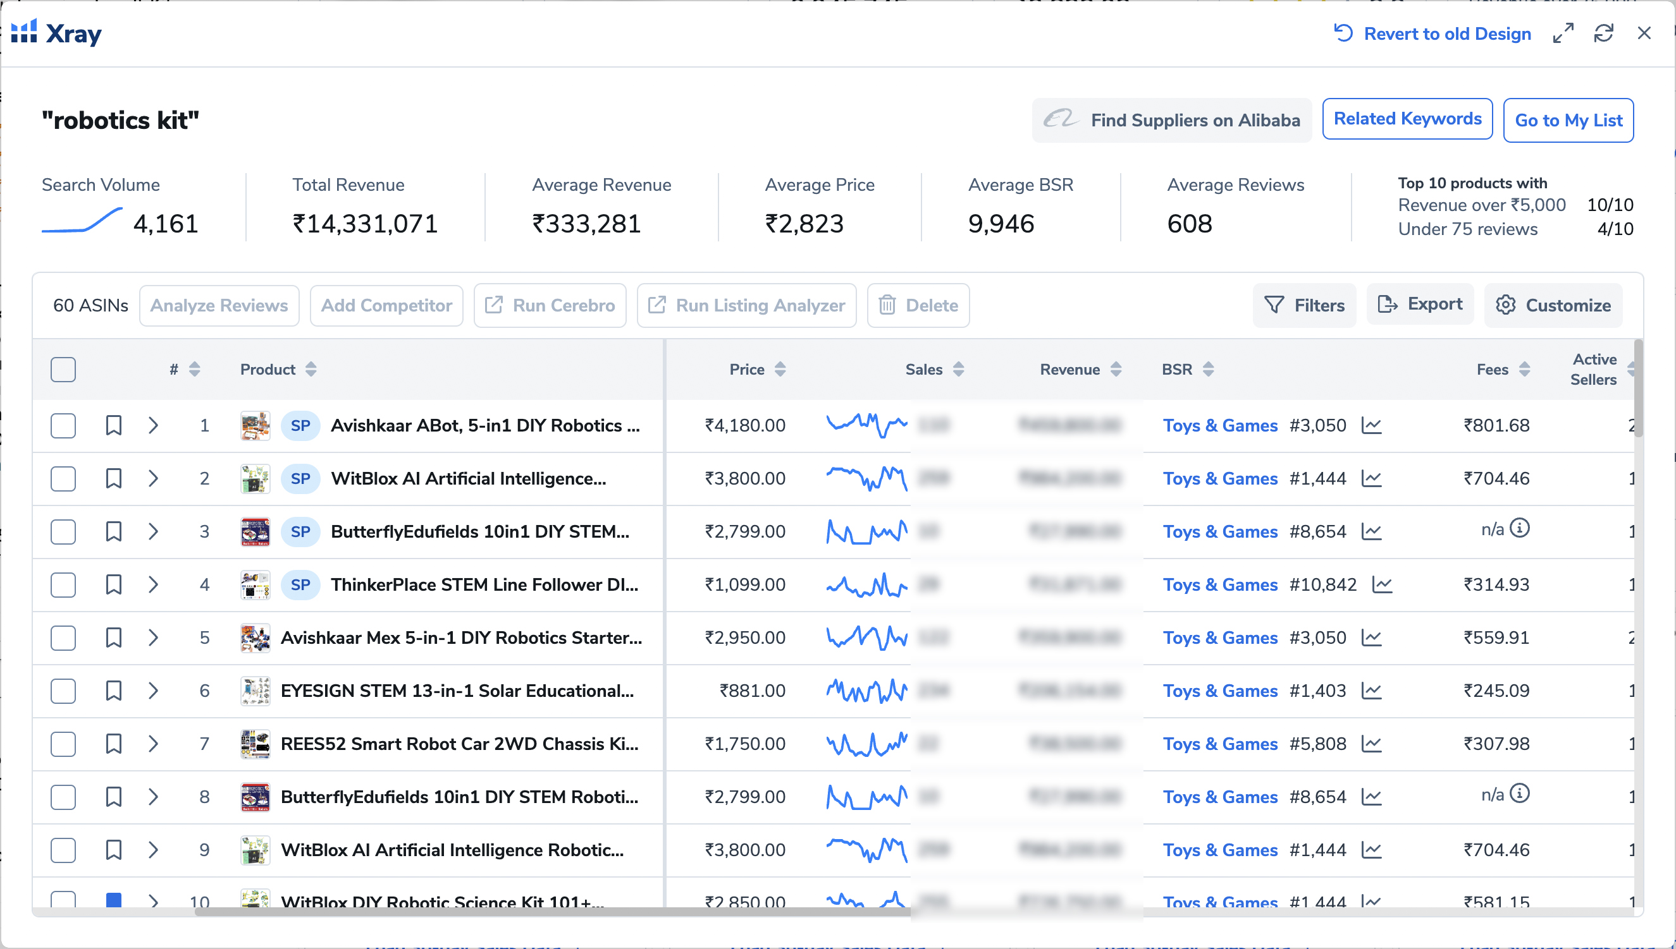Image resolution: width=1676 pixels, height=949 pixels.
Task: Click the Related Keywords button
Action: tap(1407, 119)
